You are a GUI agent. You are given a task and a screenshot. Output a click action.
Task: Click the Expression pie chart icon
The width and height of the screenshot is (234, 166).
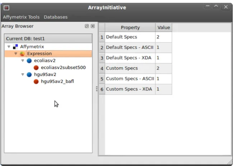[22, 54]
